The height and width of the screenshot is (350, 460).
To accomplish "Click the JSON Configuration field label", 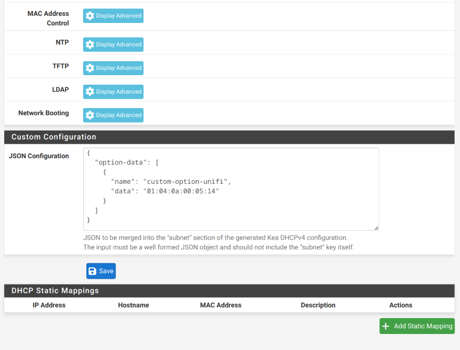I will pyautogui.click(x=39, y=156).
